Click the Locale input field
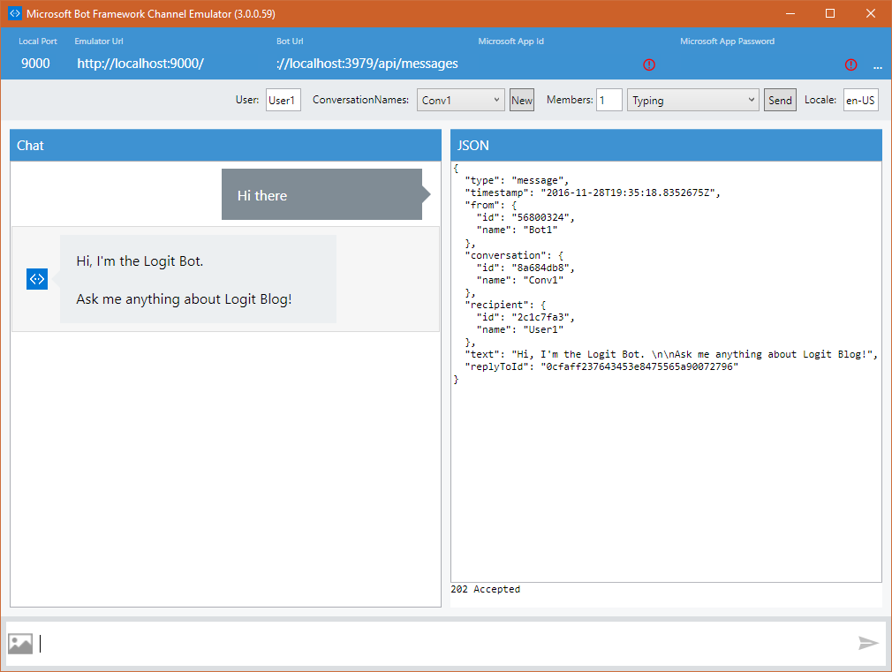Viewport: 892px width, 672px height. (x=861, y=100)
